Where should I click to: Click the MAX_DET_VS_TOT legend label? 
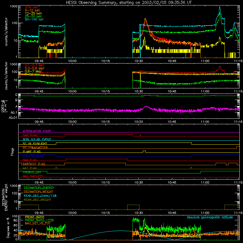pyautogui.click(x=37, y=223)
